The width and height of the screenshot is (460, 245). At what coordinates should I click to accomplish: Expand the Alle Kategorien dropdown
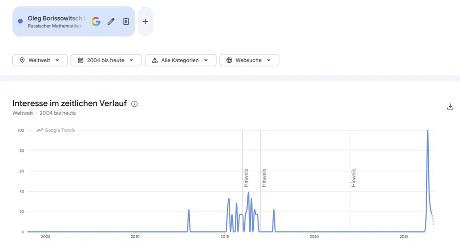pyautogui.click(x=180, y=60)
